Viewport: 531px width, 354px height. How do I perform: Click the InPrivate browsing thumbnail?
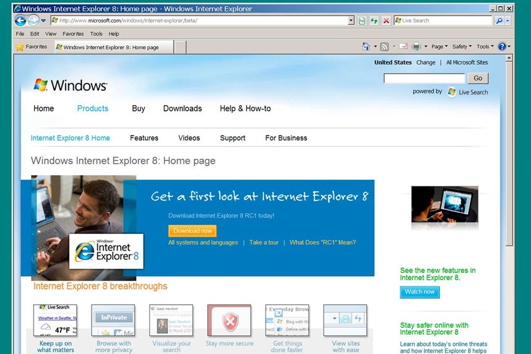[113, 320]
